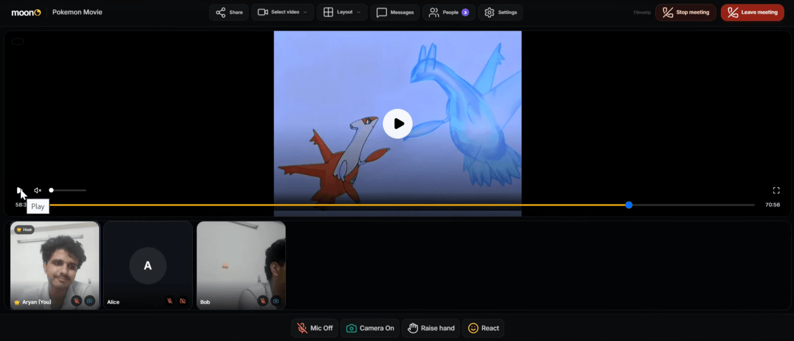
Task: Open Settings
Action: click(x=500, y=12)
